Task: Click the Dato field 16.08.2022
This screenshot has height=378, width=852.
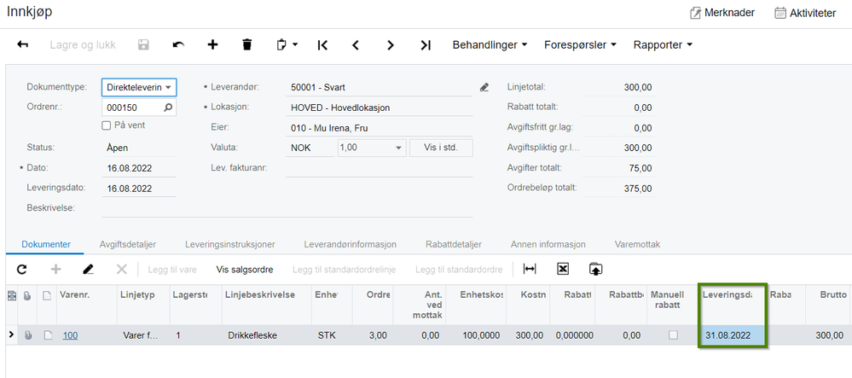Action: (x=139, y=169)
